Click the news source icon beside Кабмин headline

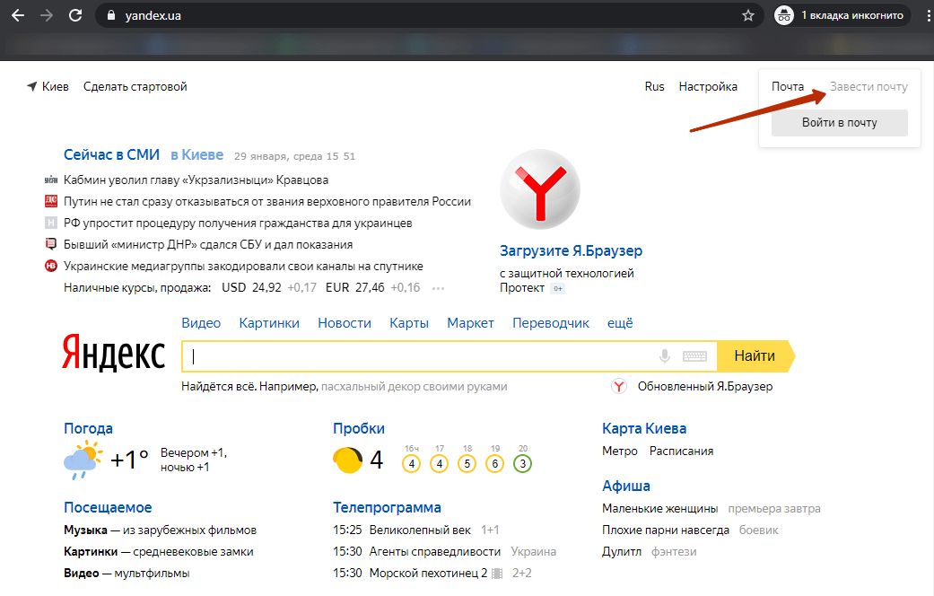click(x=51, y=180)
